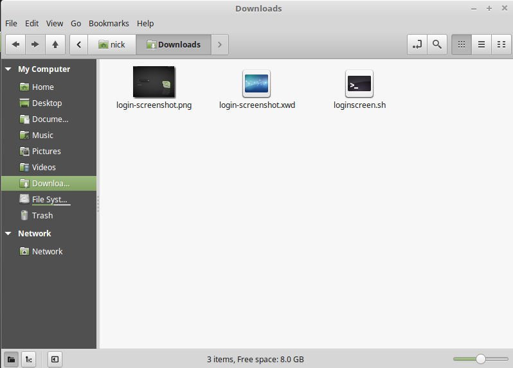
Task: Switch to compact view
Action: click(x=500, y=44)
